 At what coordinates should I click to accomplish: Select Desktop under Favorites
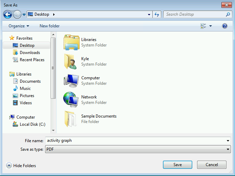click(x=26, y=45)
